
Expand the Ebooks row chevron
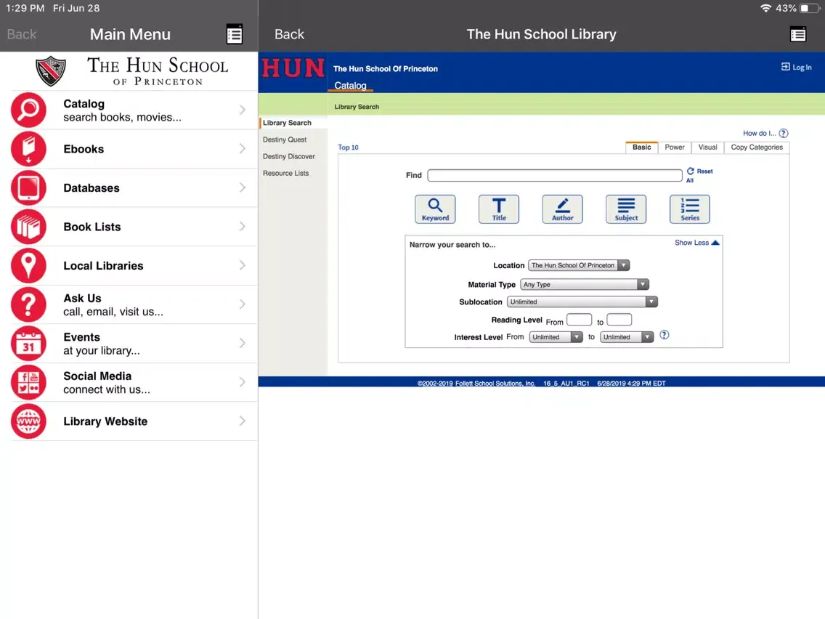242,148
